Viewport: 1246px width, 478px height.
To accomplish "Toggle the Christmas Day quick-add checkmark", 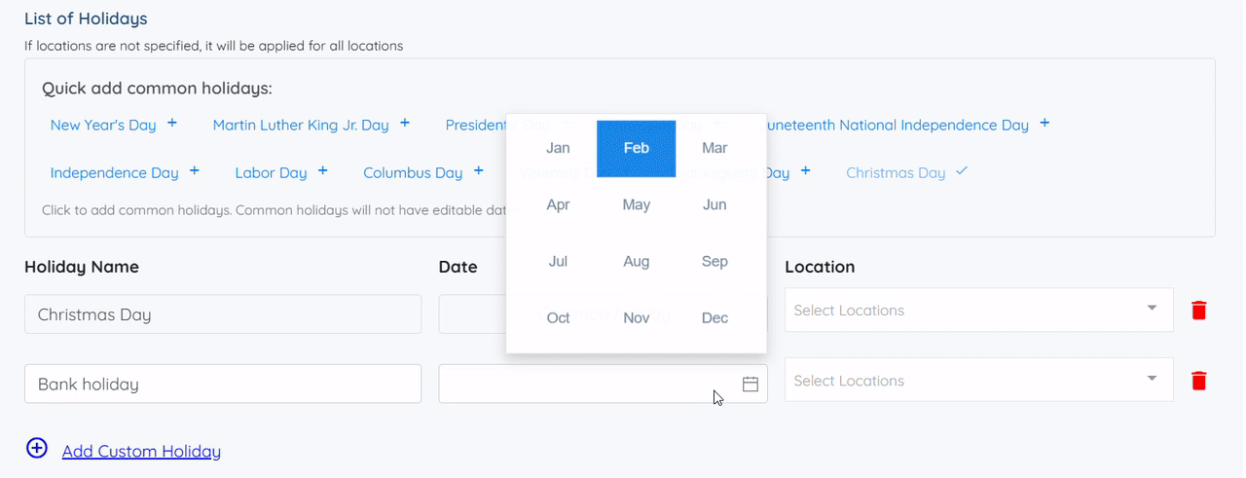I will point(962,171).
